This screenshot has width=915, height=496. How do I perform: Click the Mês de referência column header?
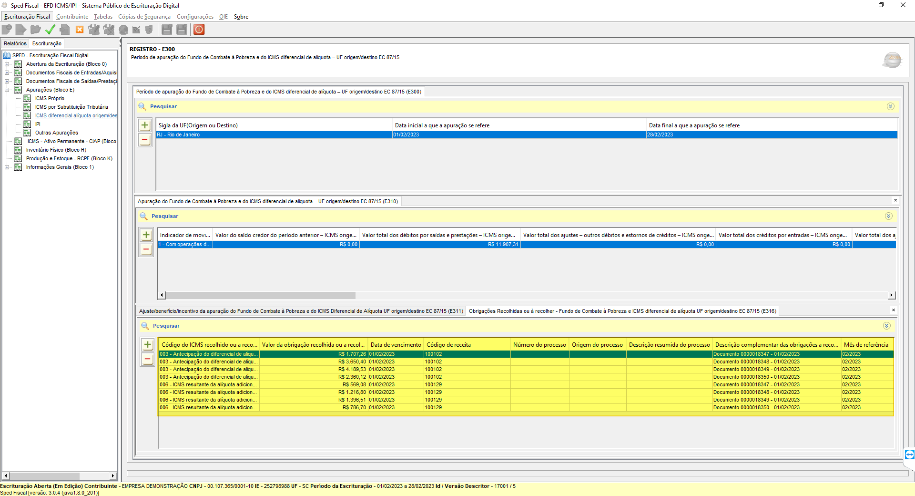tap(867, 345)
